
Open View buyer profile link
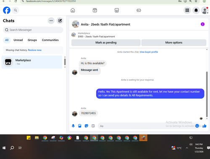(149, 52)
